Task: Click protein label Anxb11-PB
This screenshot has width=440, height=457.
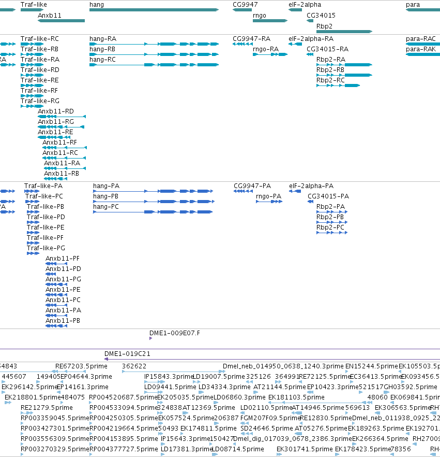Action: (63, 321)
